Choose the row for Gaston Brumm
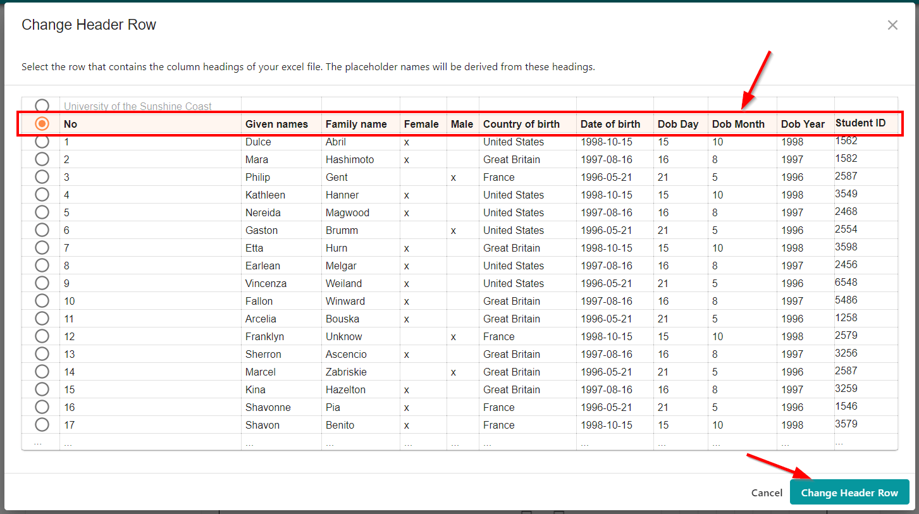 (42, 230)
